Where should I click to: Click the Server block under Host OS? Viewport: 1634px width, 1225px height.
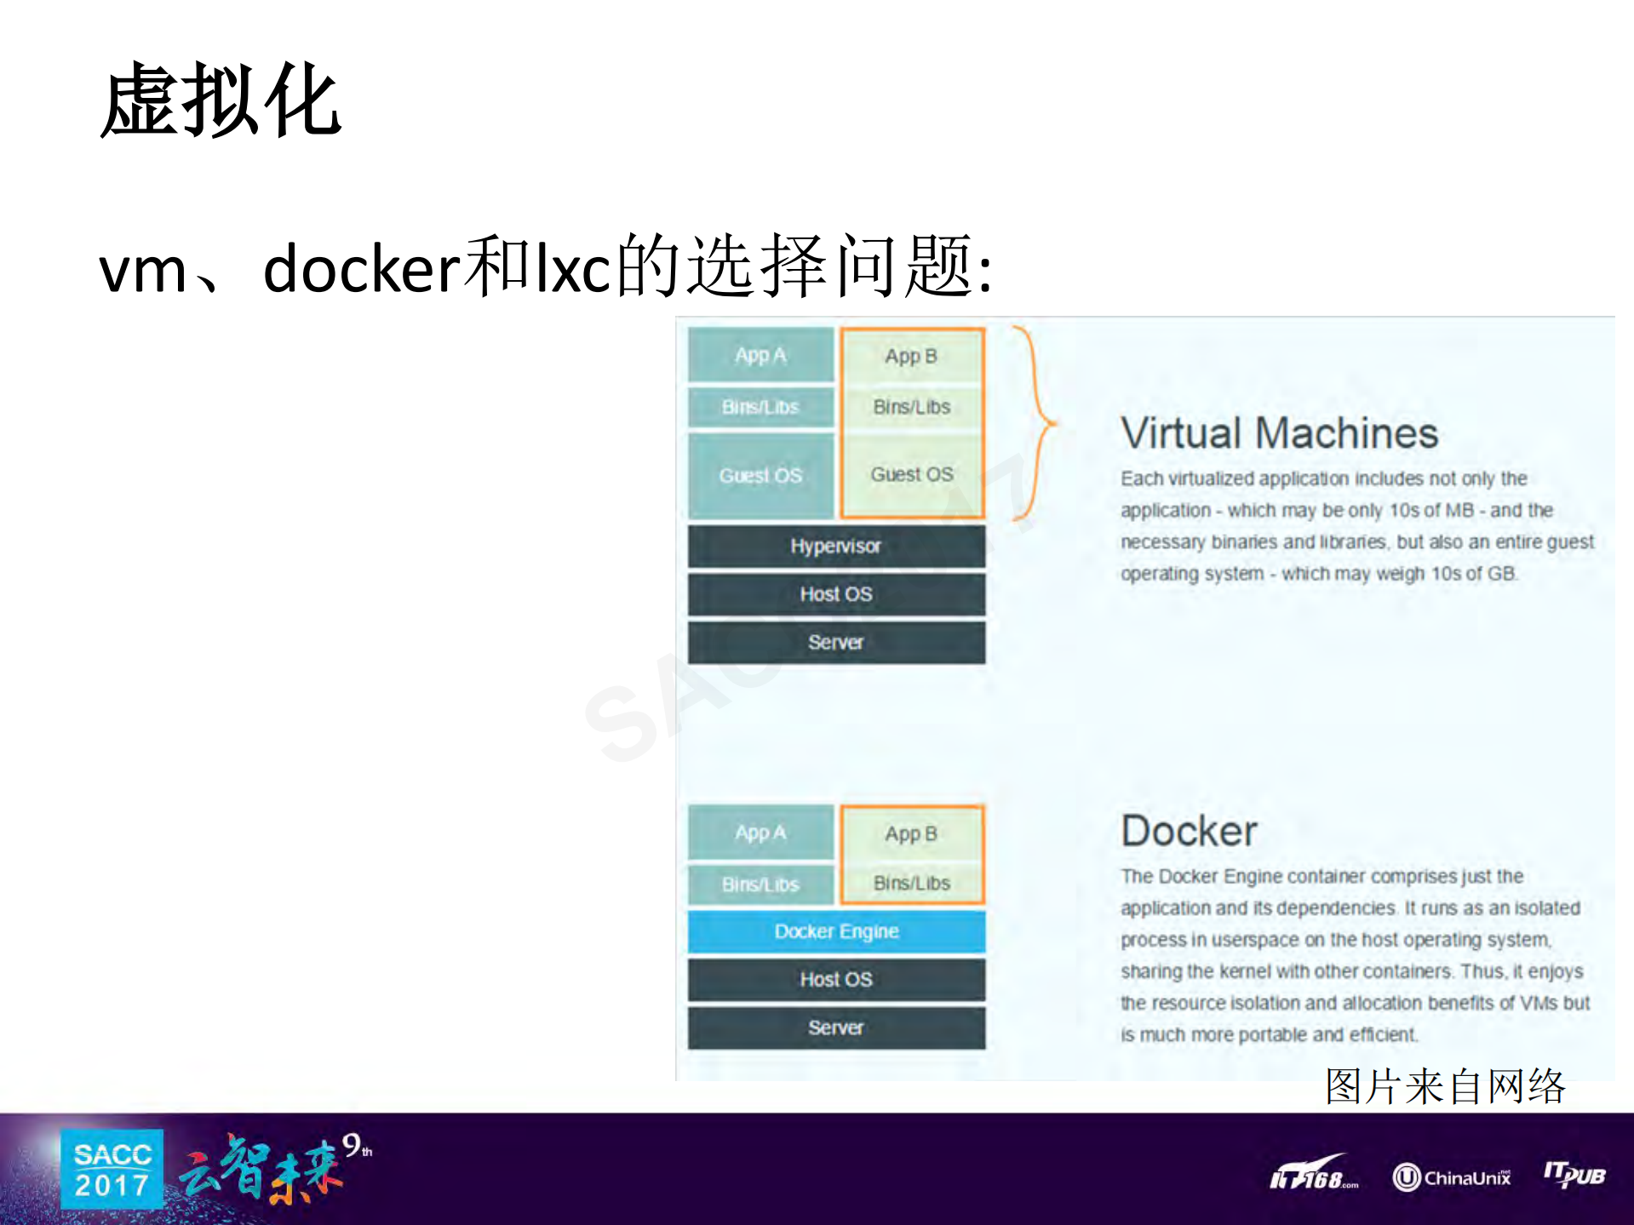point(835,642)
